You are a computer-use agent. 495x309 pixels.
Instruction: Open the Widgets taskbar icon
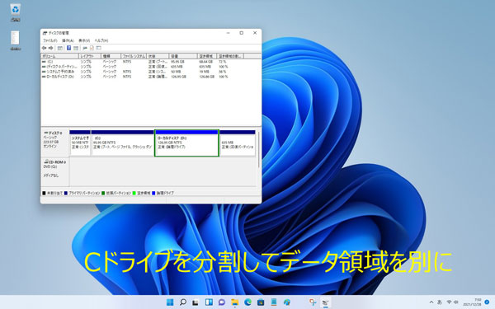[209, 302]
